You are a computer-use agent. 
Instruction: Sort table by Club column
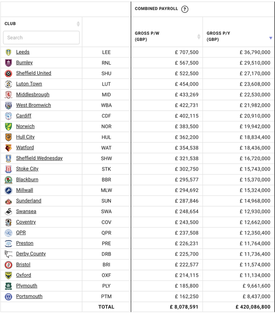pyautogui.click(x=78, y=24)
